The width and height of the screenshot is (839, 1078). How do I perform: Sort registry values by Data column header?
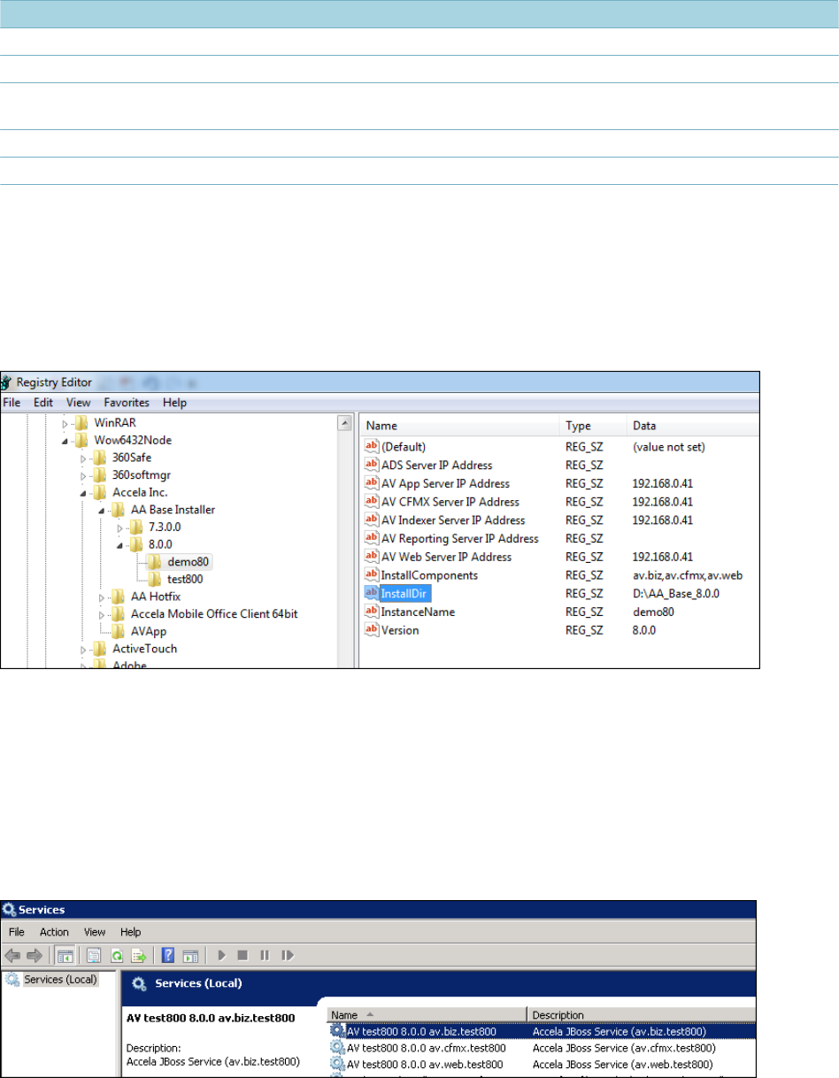[692, 426]
